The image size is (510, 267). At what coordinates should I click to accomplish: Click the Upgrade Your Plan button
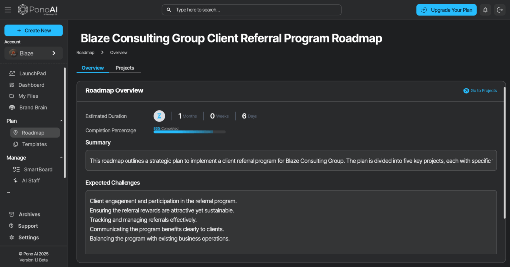tap(446, 10)
